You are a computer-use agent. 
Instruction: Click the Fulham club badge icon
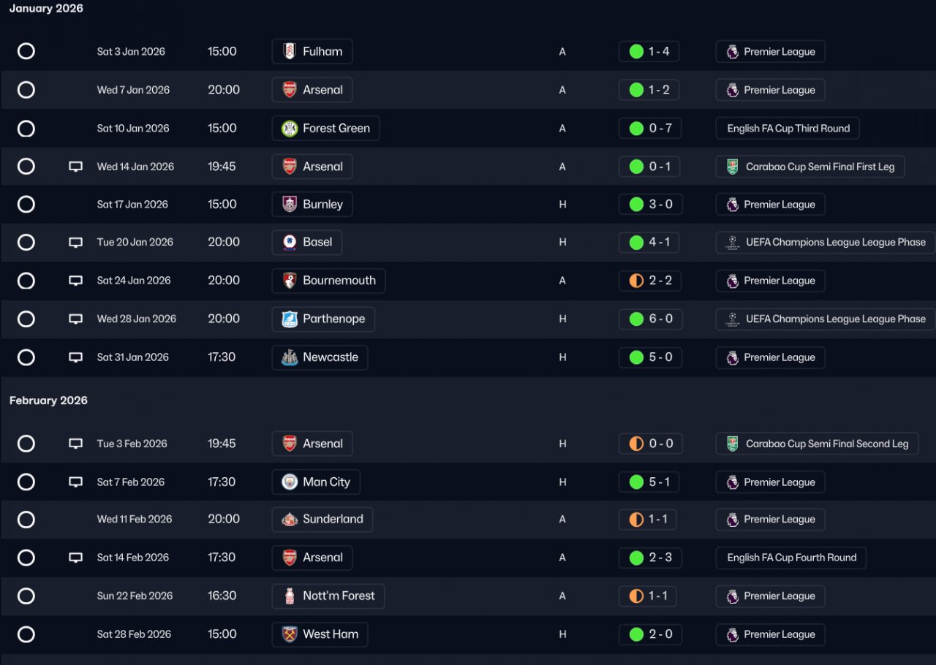point(290,52)
